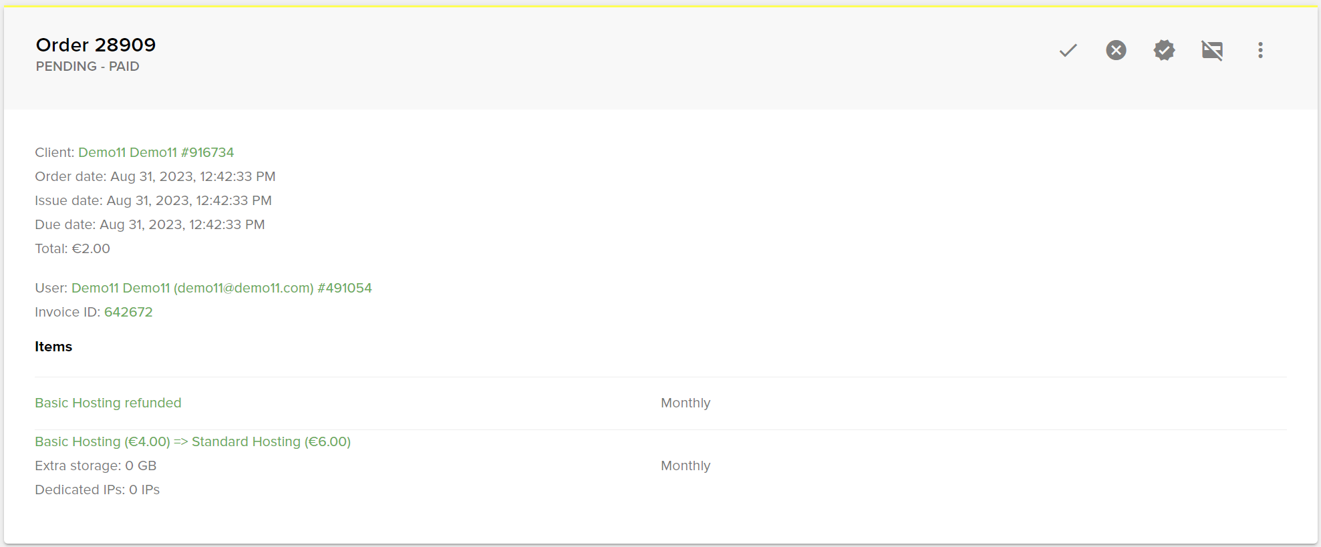Click the verified badge checkmark icon
The height and width of the screenshot is (547, 1321).
(x=1164, y=50)
